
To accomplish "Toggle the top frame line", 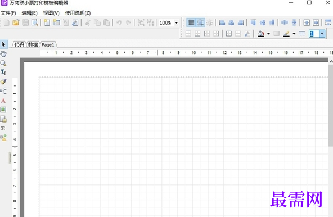I will click(188, 34).
